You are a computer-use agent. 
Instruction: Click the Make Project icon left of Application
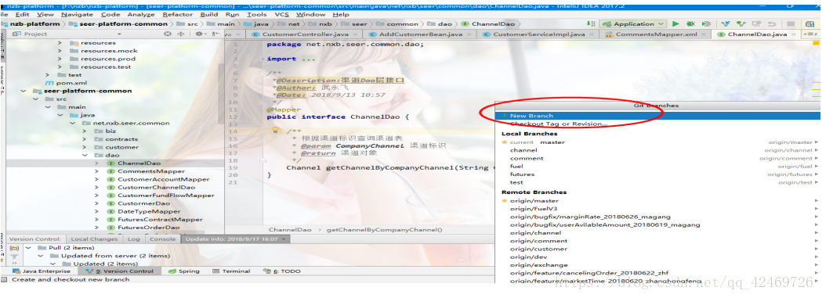[592, 24]
